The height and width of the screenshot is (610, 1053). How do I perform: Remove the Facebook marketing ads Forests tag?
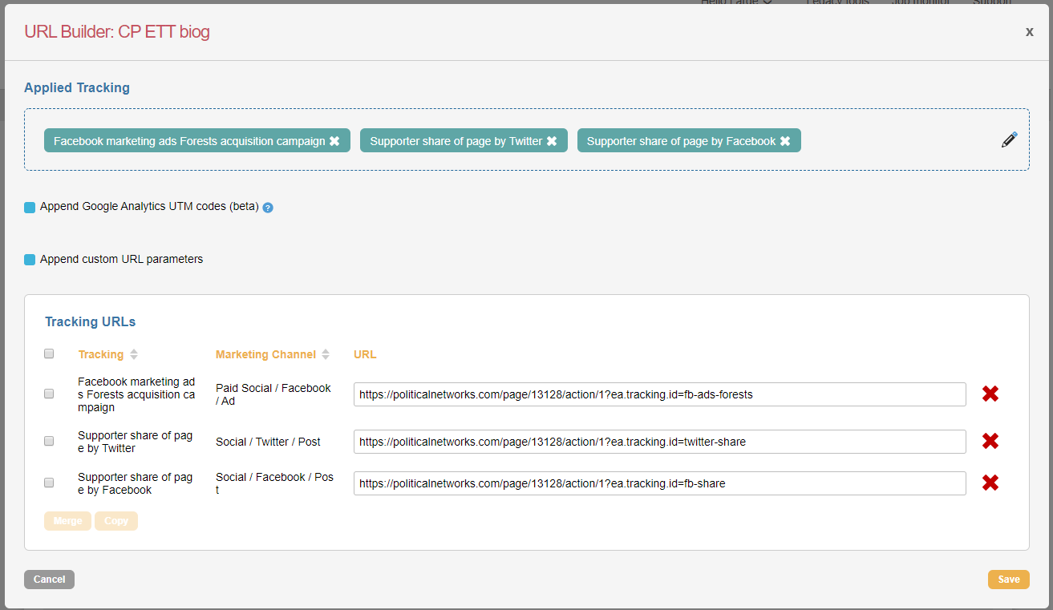[x=334, y=141]
